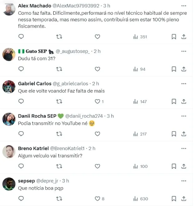The image size is (194, 206).
Task: Open Gabriel Carlos's profile name link
Action: (35, 83)
